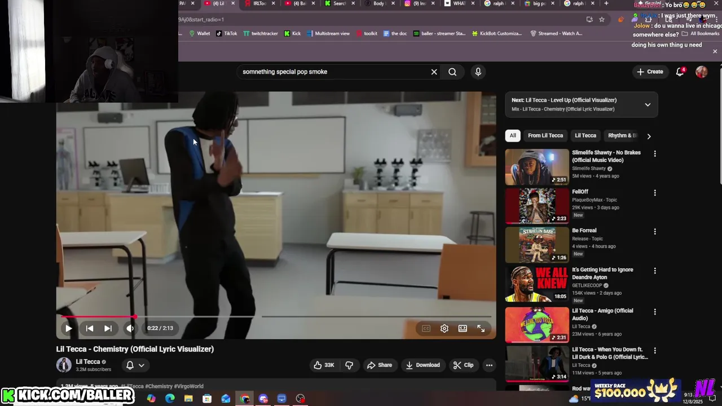
Task: Open the Multistream view bookmark
Action: pyautogui.click(x=328, y=33)
